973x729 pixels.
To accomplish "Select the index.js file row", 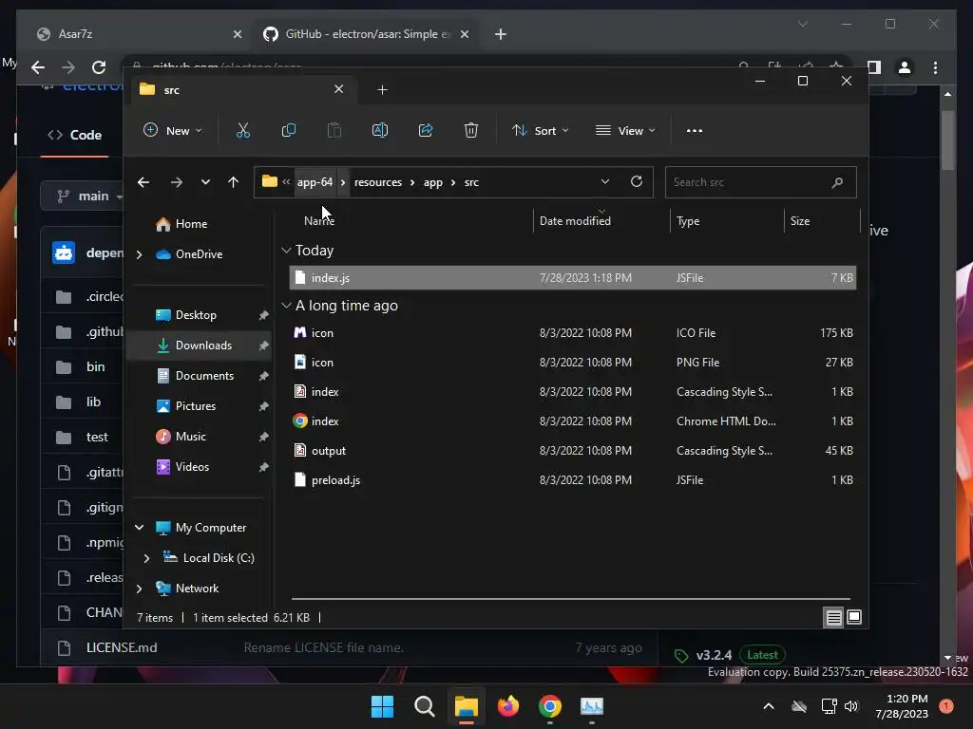I will click(x=573, y=278).
